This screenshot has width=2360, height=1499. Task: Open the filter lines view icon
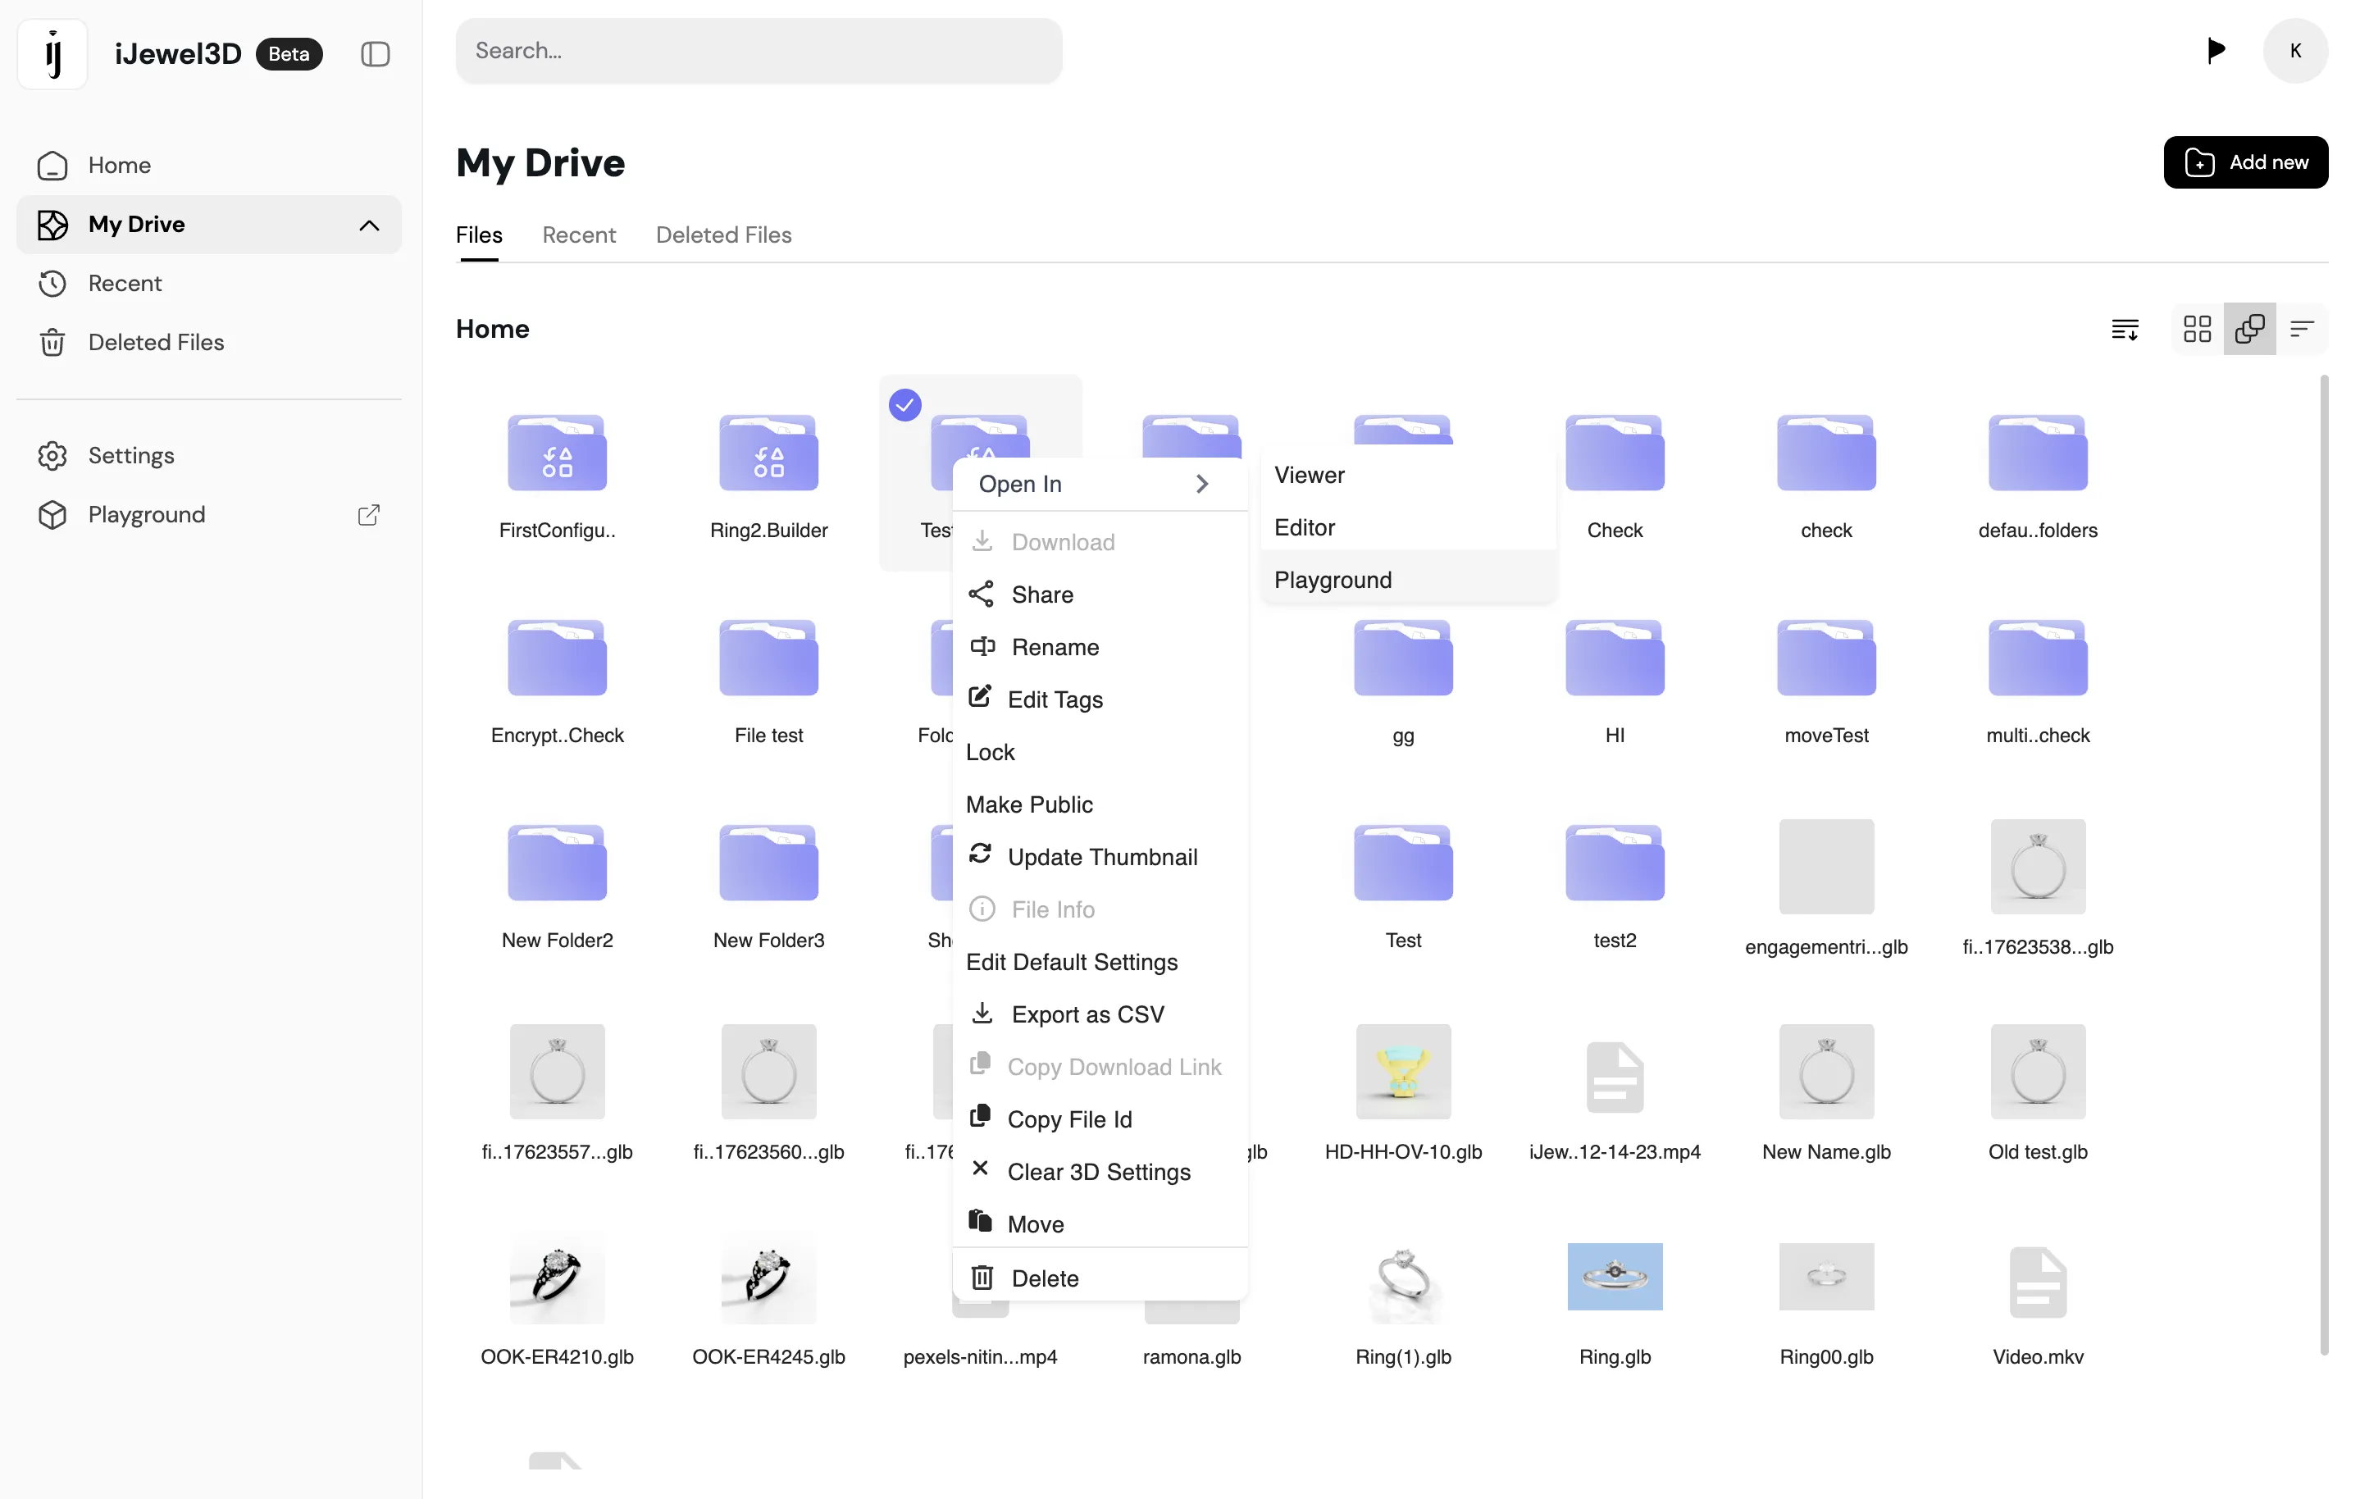[x=2301, y=329]
